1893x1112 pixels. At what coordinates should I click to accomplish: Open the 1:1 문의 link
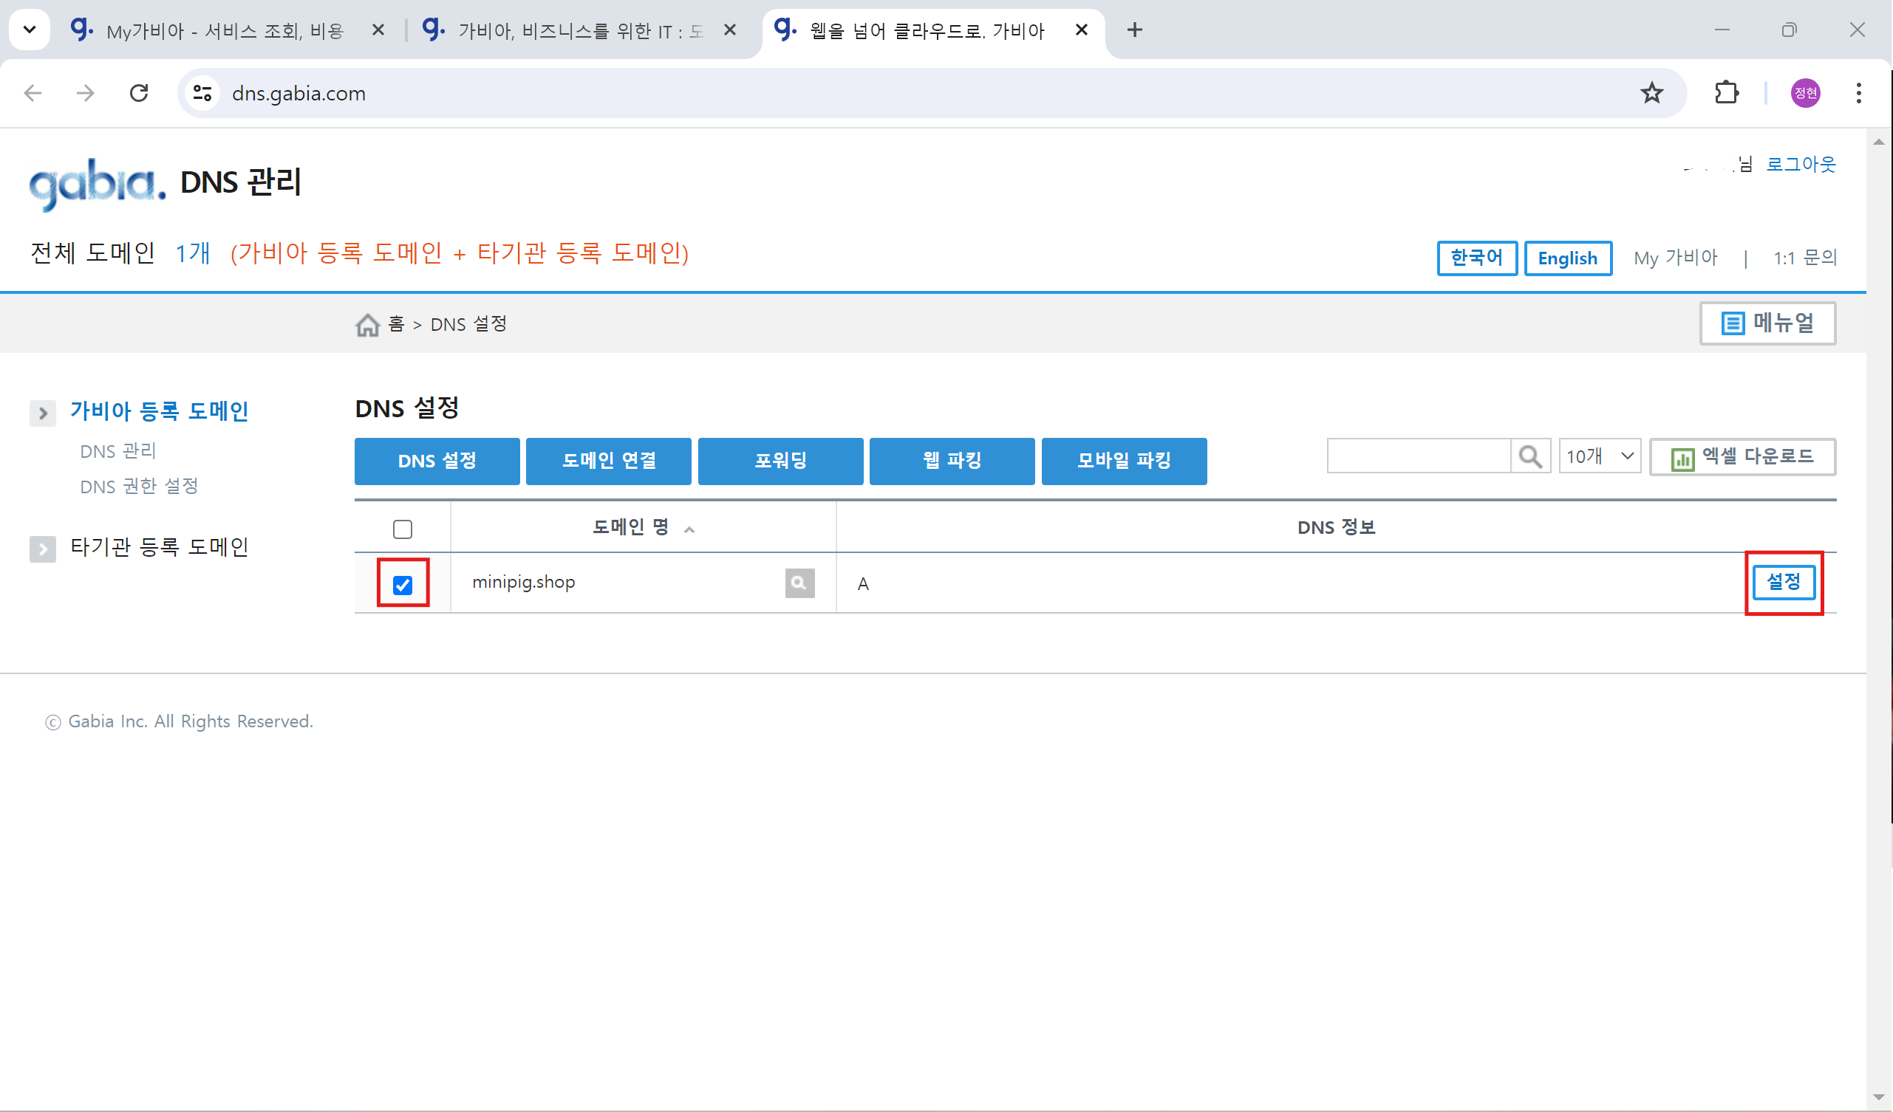point(1804,258)
